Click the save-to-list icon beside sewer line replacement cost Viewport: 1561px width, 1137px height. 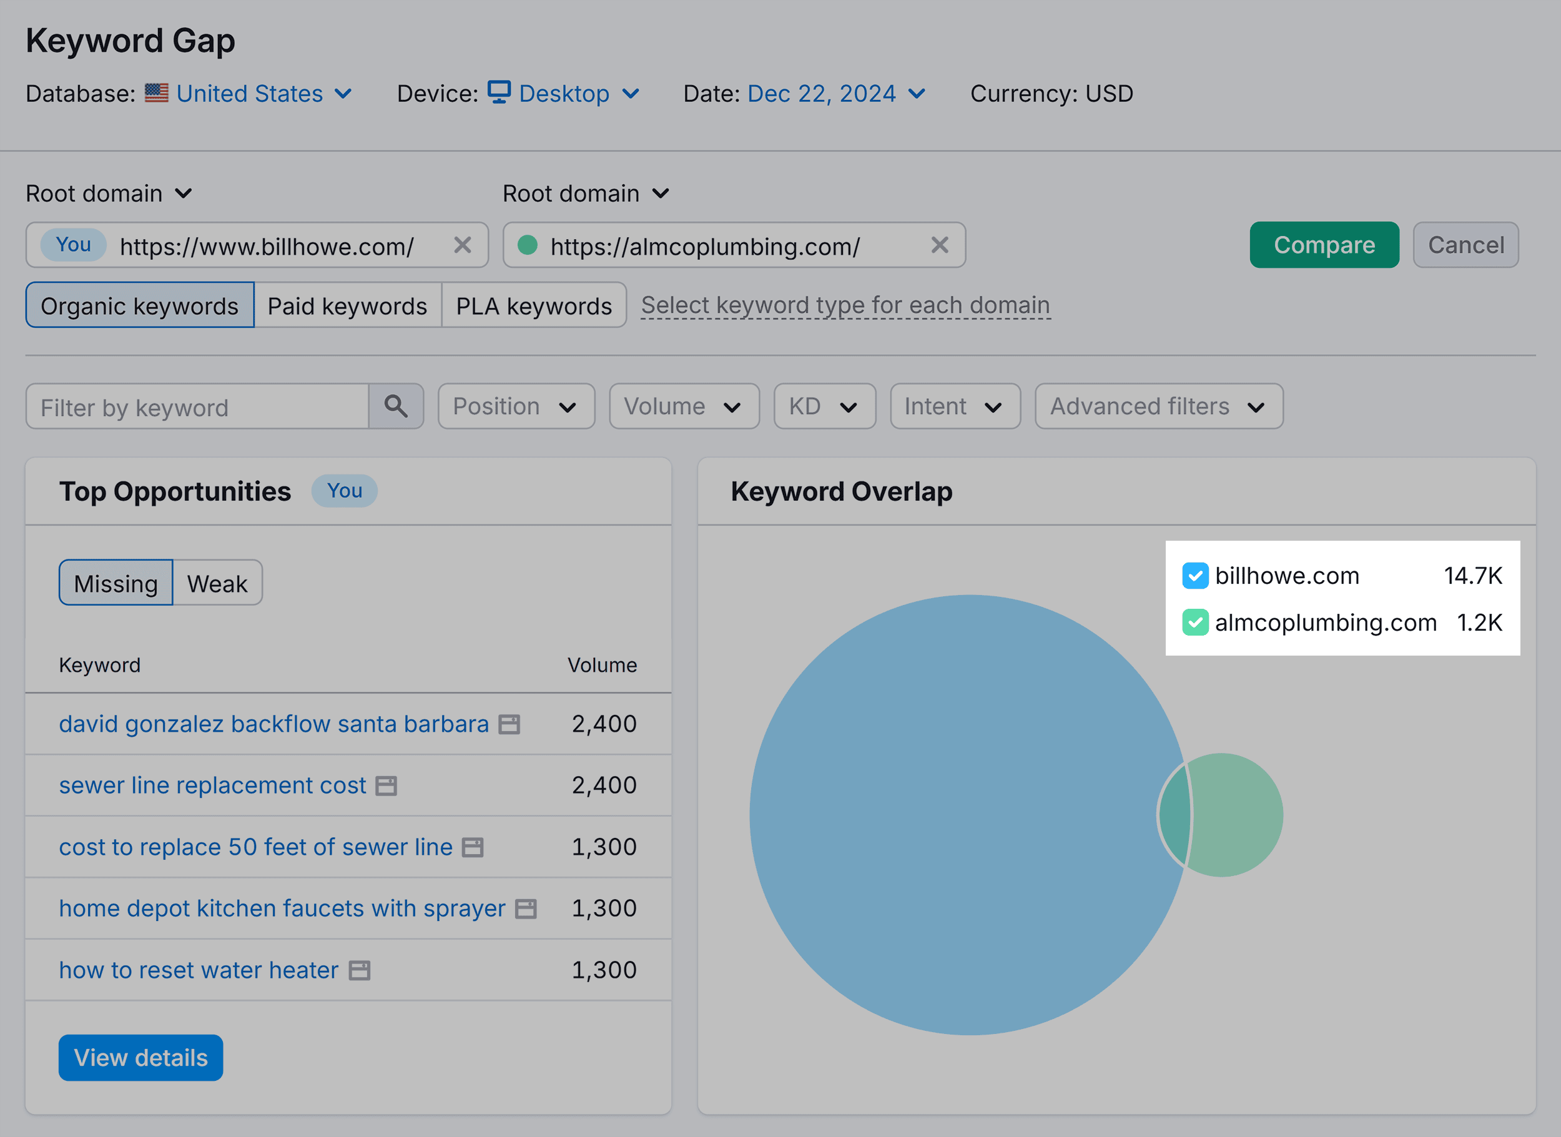click(387, 785)
